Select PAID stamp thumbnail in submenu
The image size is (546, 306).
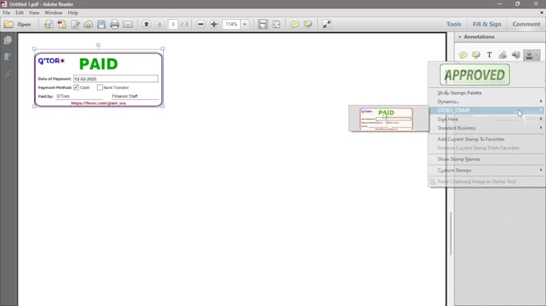(x=386, y=119)
